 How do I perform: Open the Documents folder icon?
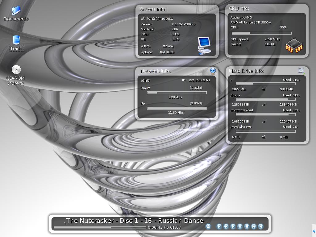click(16, 10)
